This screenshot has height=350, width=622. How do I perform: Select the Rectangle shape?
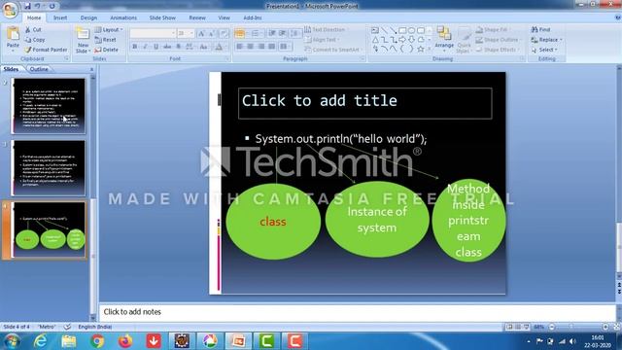402,30
